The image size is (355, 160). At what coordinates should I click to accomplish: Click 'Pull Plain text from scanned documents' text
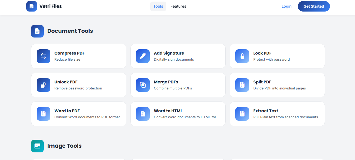(x=286, y=117)
